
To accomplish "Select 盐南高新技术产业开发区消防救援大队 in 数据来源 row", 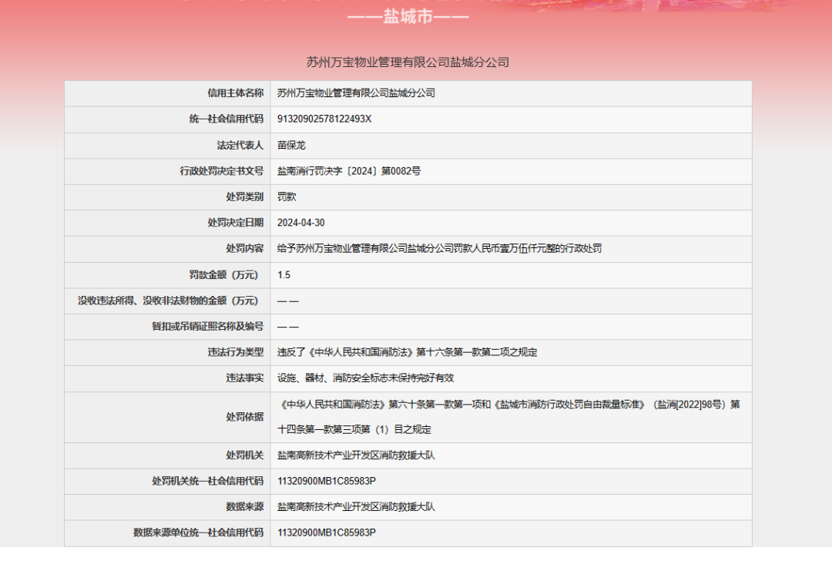I will tap(356, 507).
